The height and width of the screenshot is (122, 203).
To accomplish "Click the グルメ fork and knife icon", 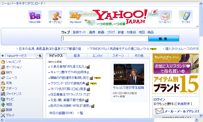I will 3,115.
